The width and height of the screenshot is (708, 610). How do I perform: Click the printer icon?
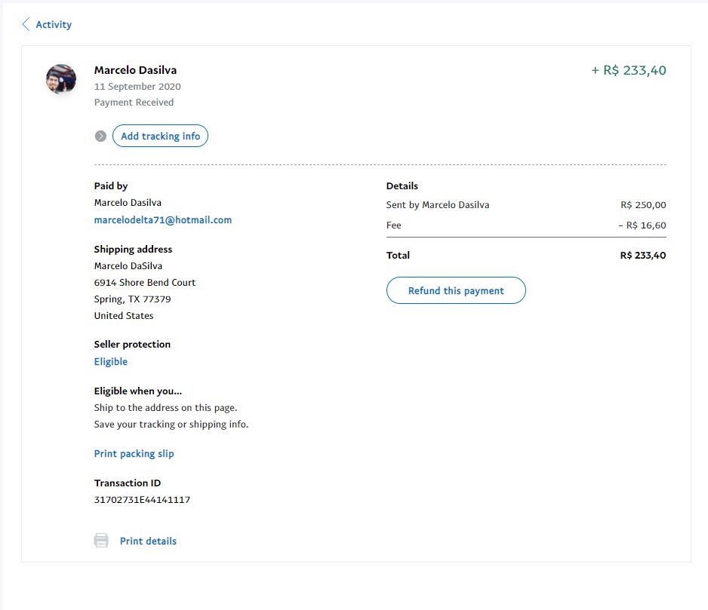101,541
